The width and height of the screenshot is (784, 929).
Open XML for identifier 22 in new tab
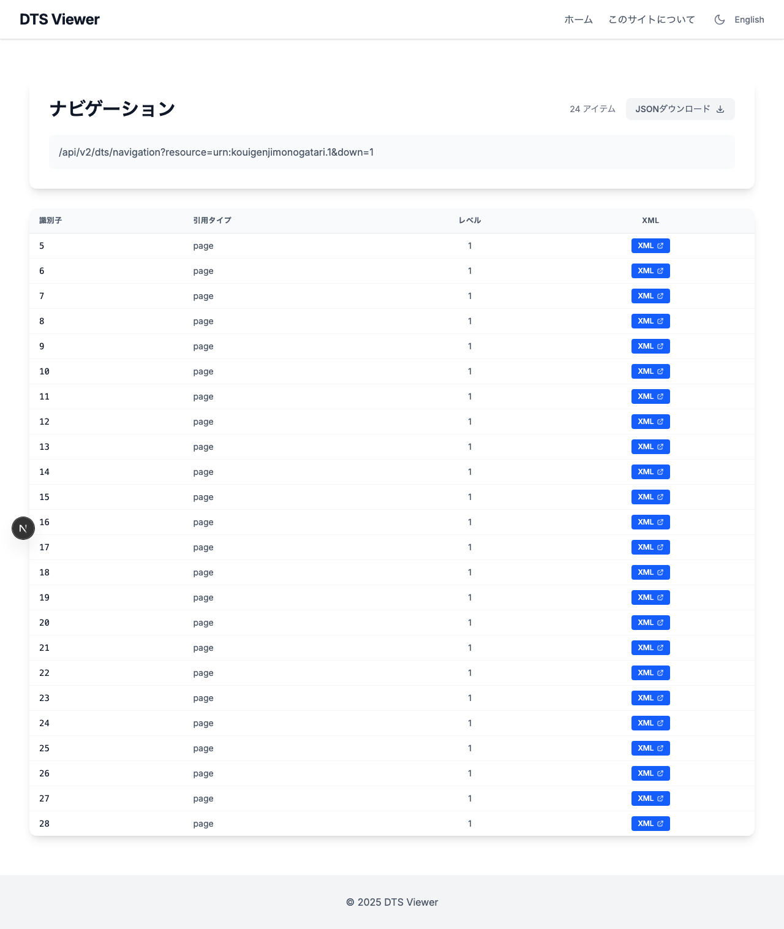click(650, 672)
